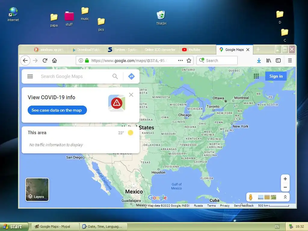308x231 pixels.
Task: Click the 500 km map scale
Action: pos(273,206)
